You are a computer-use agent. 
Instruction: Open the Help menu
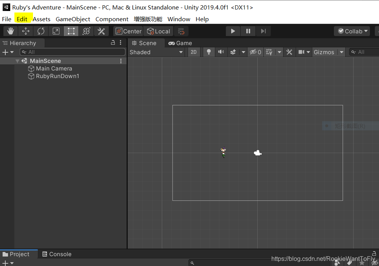click(x=202, y=19)
